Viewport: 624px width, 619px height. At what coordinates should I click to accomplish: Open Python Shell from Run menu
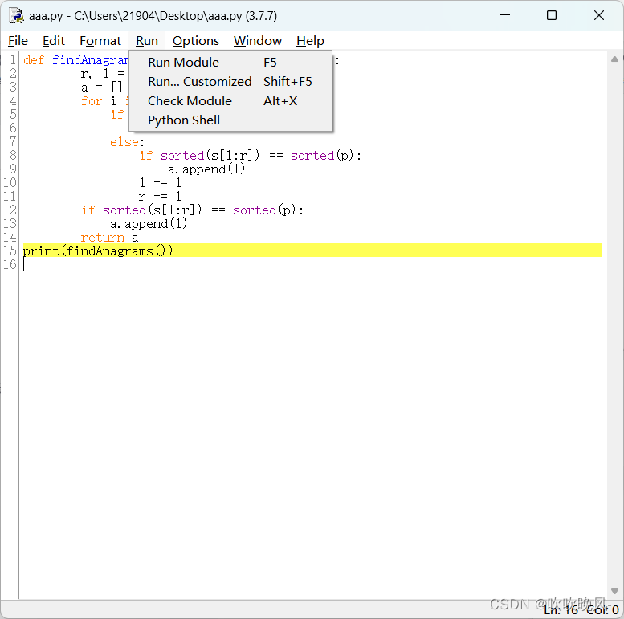[230, 120]
